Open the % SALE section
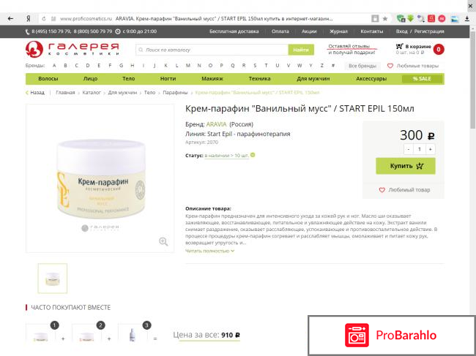This screenshot has height=356, width=476. [x=422, y=79]
